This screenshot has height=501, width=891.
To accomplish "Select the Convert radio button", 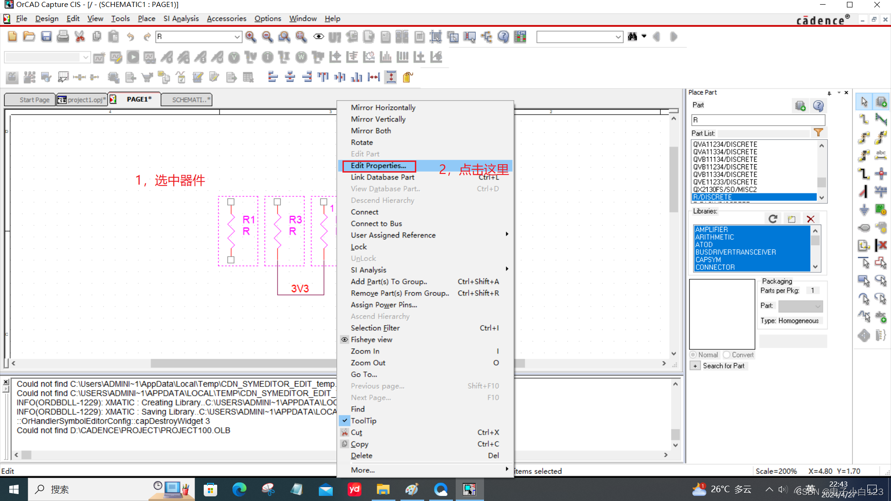I will tap(727, 355).
